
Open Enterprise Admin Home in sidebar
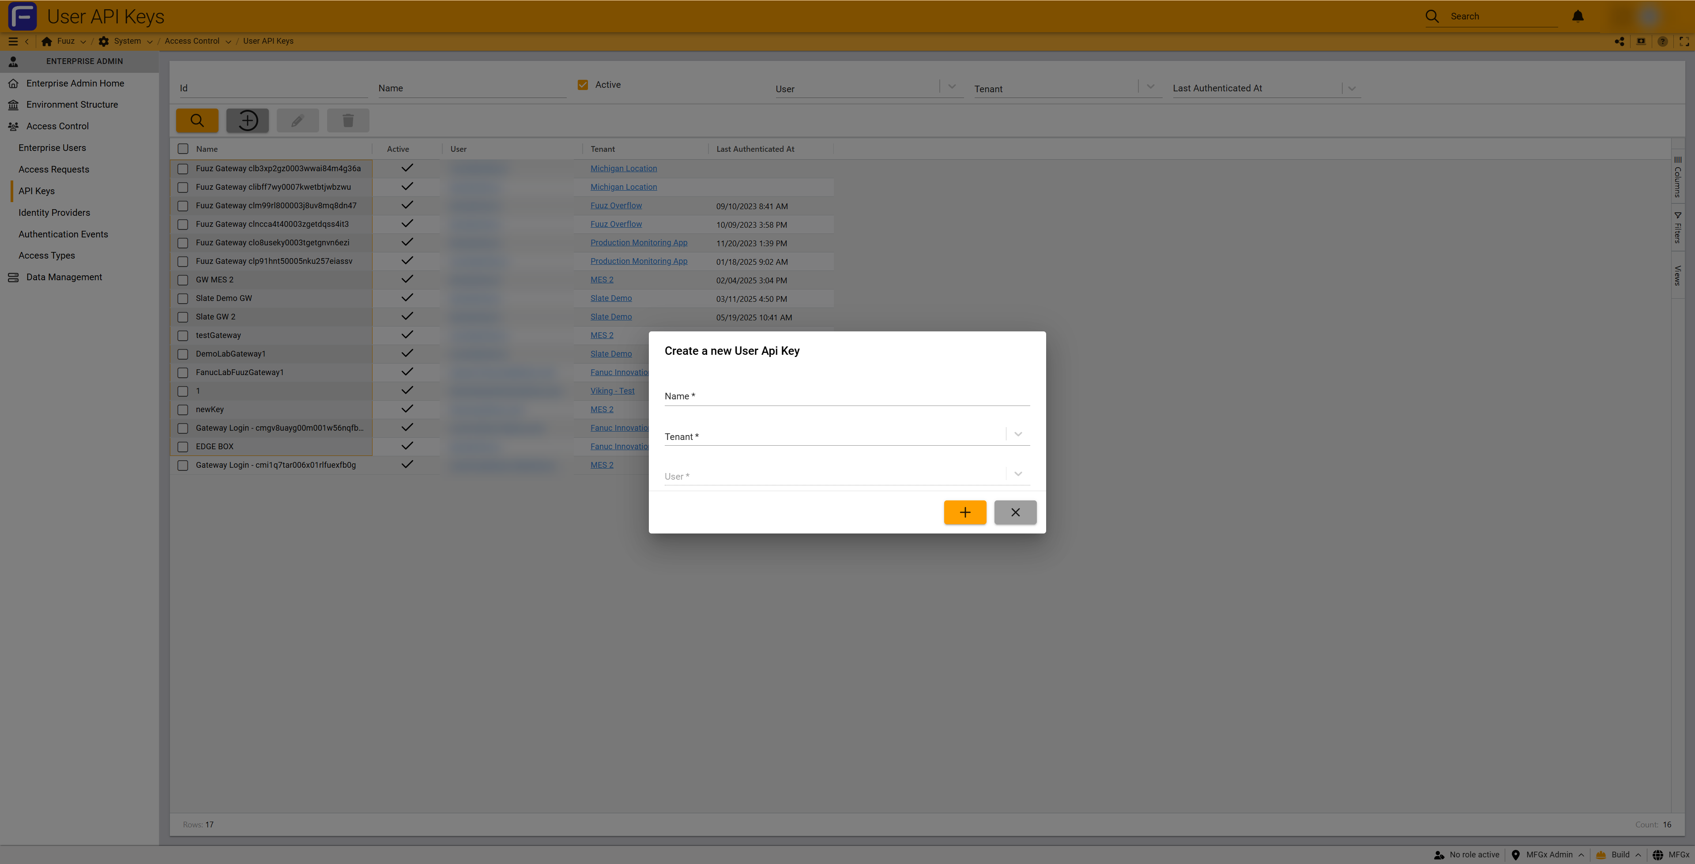(75, 83)
